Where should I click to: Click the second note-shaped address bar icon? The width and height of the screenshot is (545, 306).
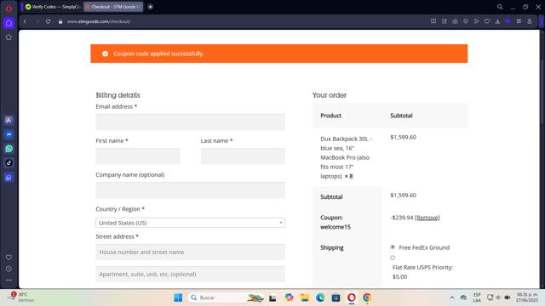point(445,21)
